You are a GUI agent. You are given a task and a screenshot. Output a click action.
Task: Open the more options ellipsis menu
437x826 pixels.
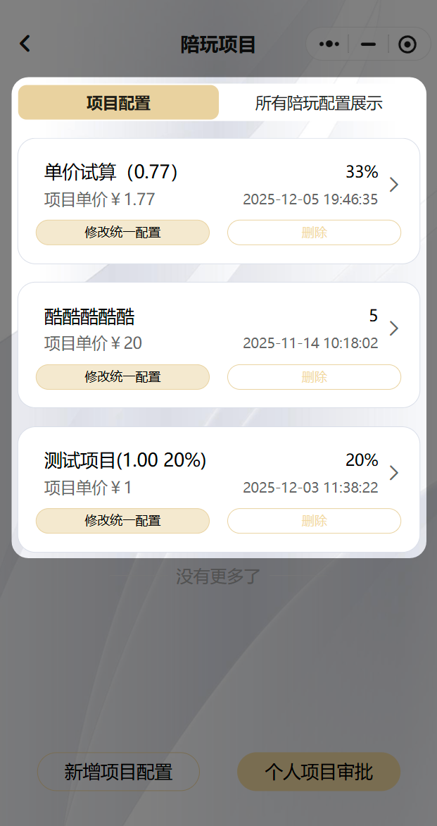pyautogui.click(x=328, y=44)
